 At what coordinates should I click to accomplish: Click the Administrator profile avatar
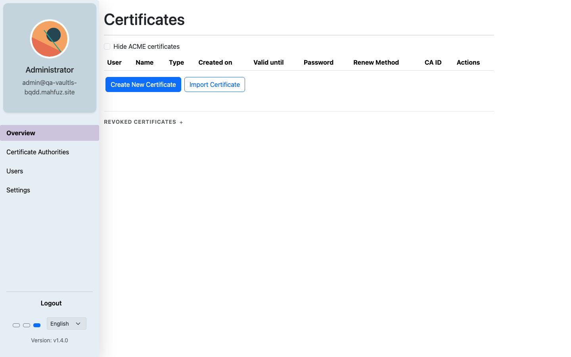click(x=50, y=39)
